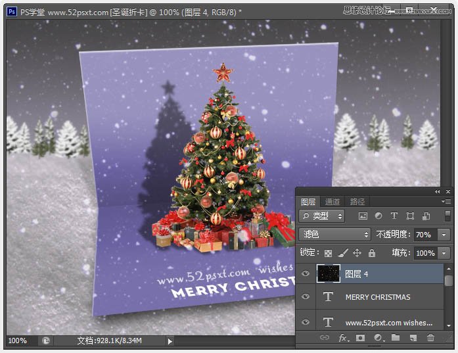This screenshot has width=458, height=353.
Task: Delete layer trash icon
Action: pyautogui.click(x=430, y=338)
